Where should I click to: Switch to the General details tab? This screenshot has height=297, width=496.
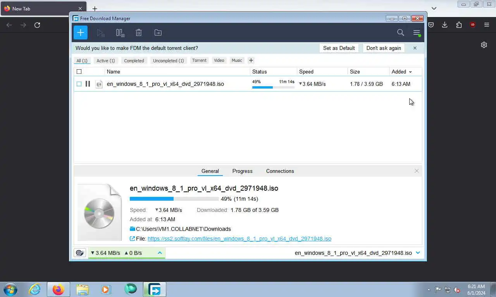click(x=210, y=171)
